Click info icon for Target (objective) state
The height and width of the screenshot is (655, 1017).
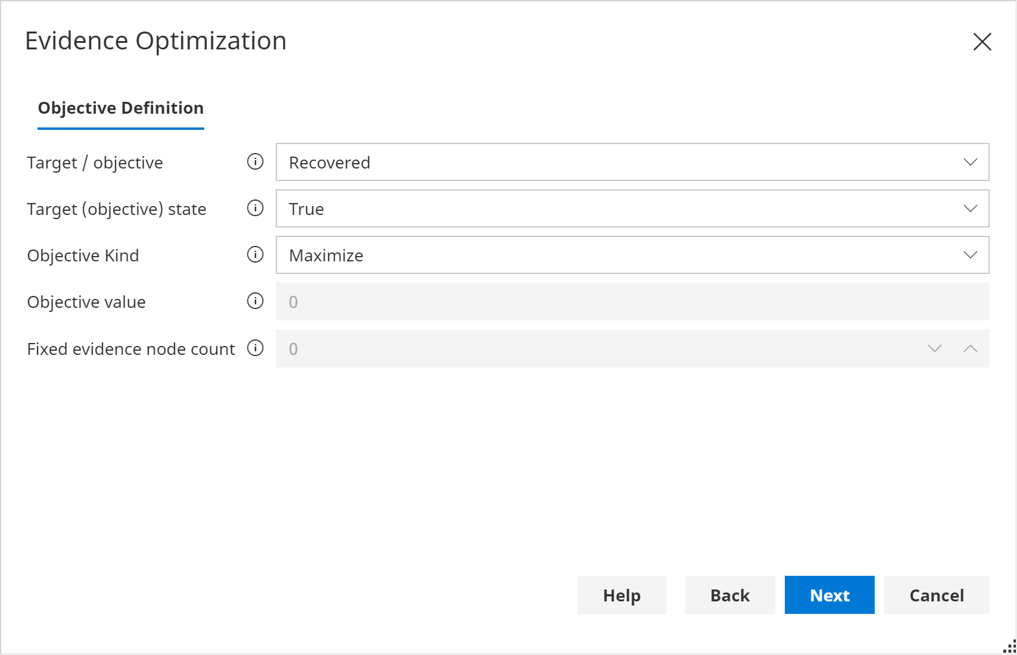(255, 208)
